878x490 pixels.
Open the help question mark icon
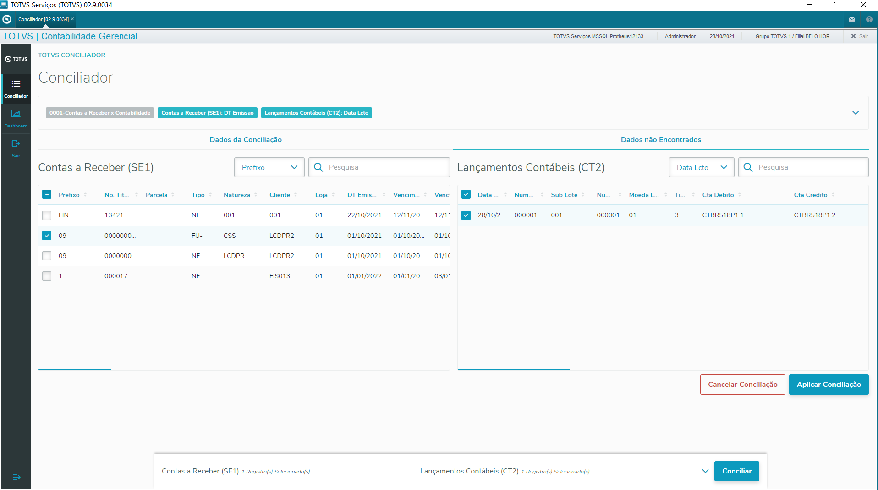[869, 19]
